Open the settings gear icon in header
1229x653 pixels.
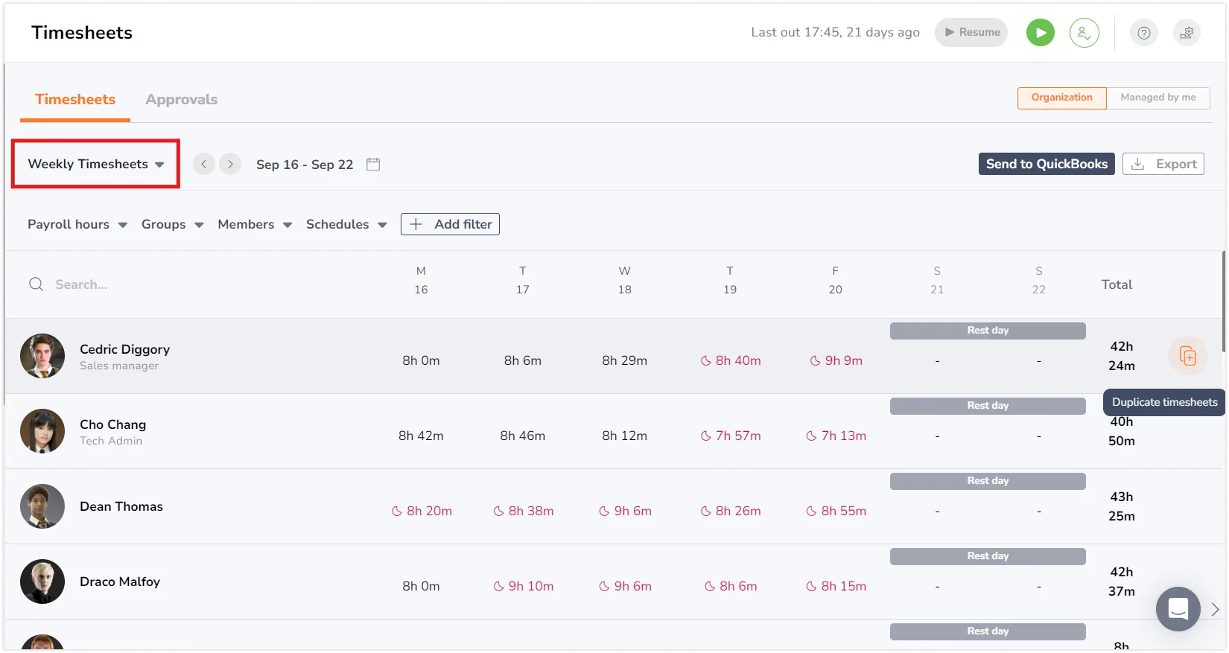coord(1187,33)
